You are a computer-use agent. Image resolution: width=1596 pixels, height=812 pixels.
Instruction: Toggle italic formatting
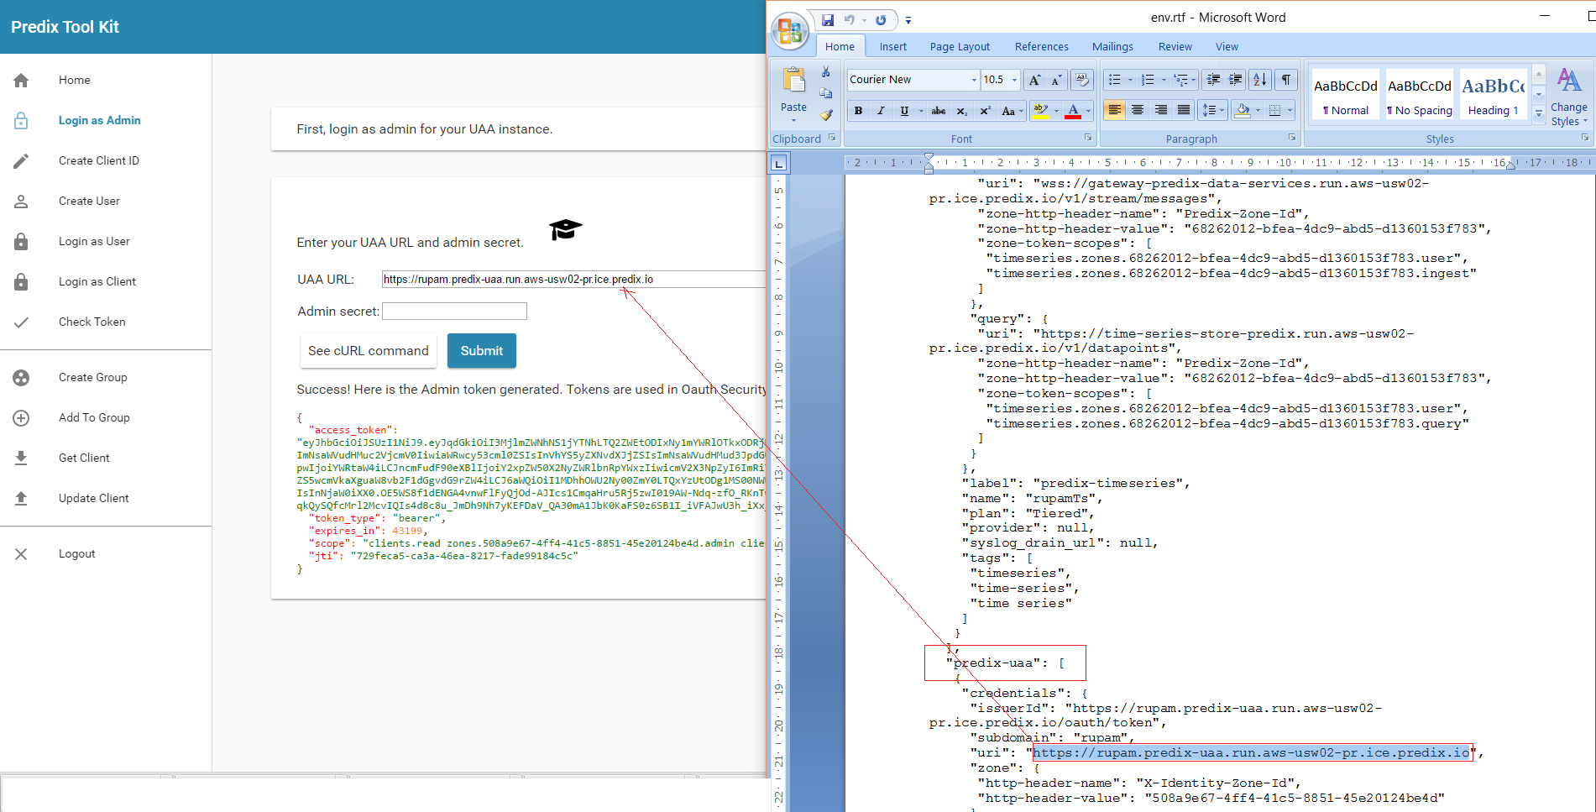point(881,111)
